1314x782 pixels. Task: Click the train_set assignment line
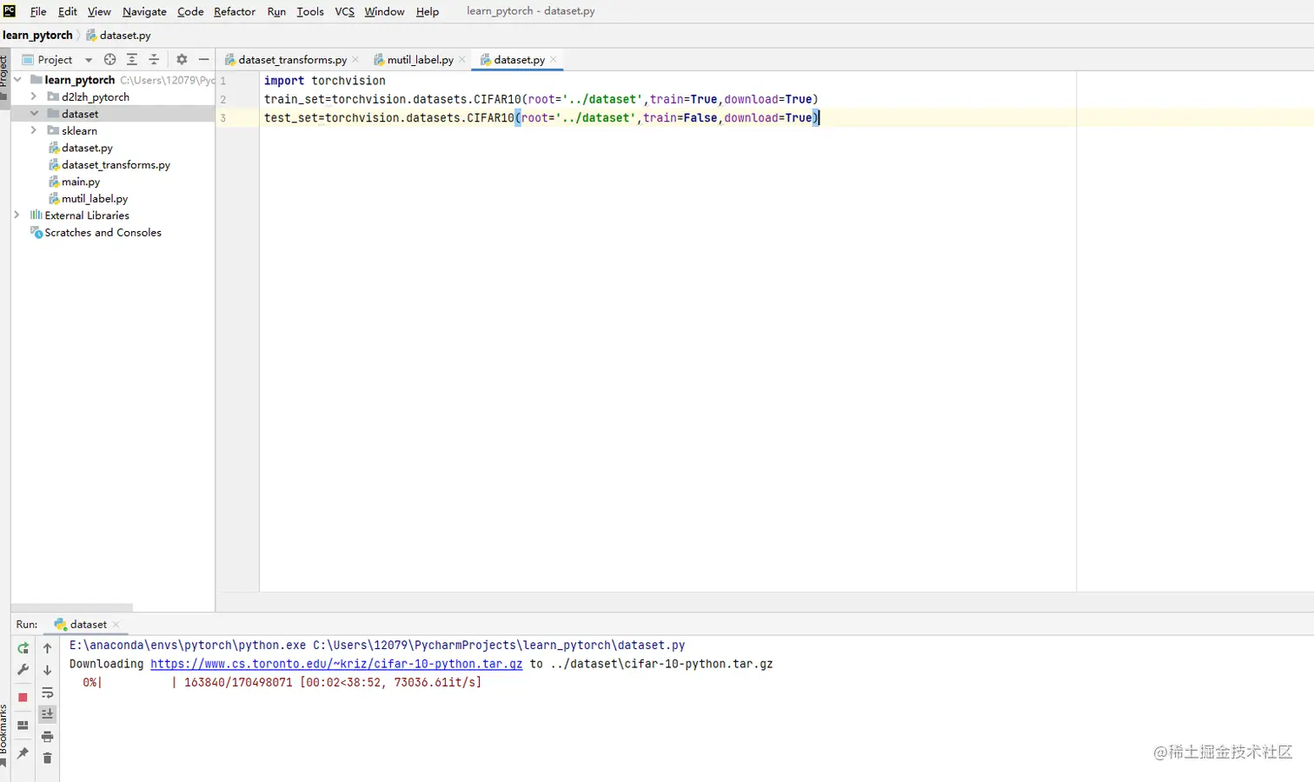click(541, 99)
